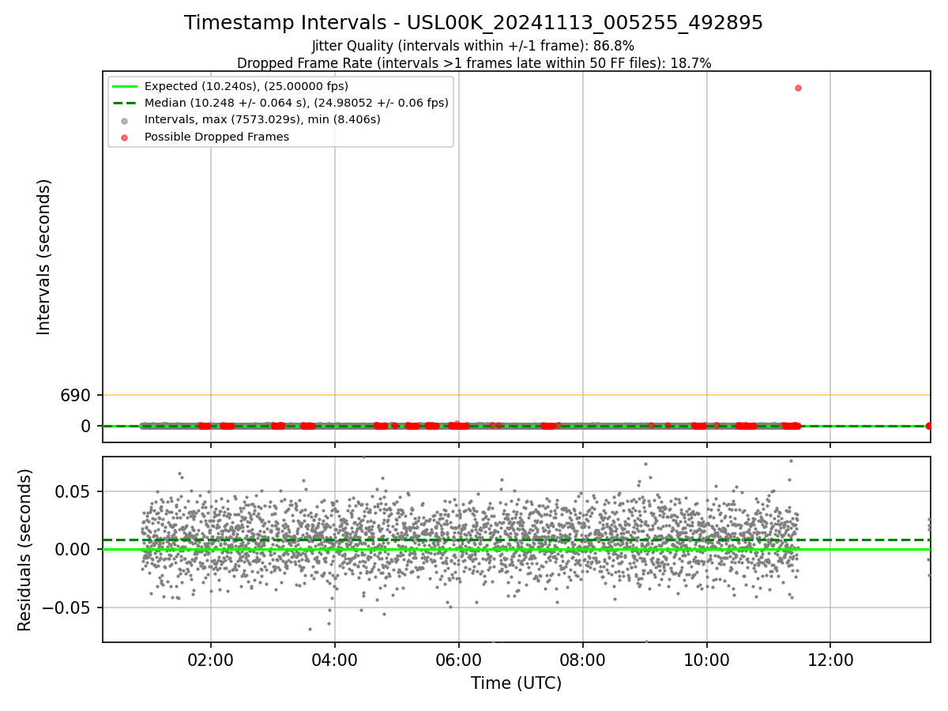Click the "0" tick label on the intervals axis

86,427
